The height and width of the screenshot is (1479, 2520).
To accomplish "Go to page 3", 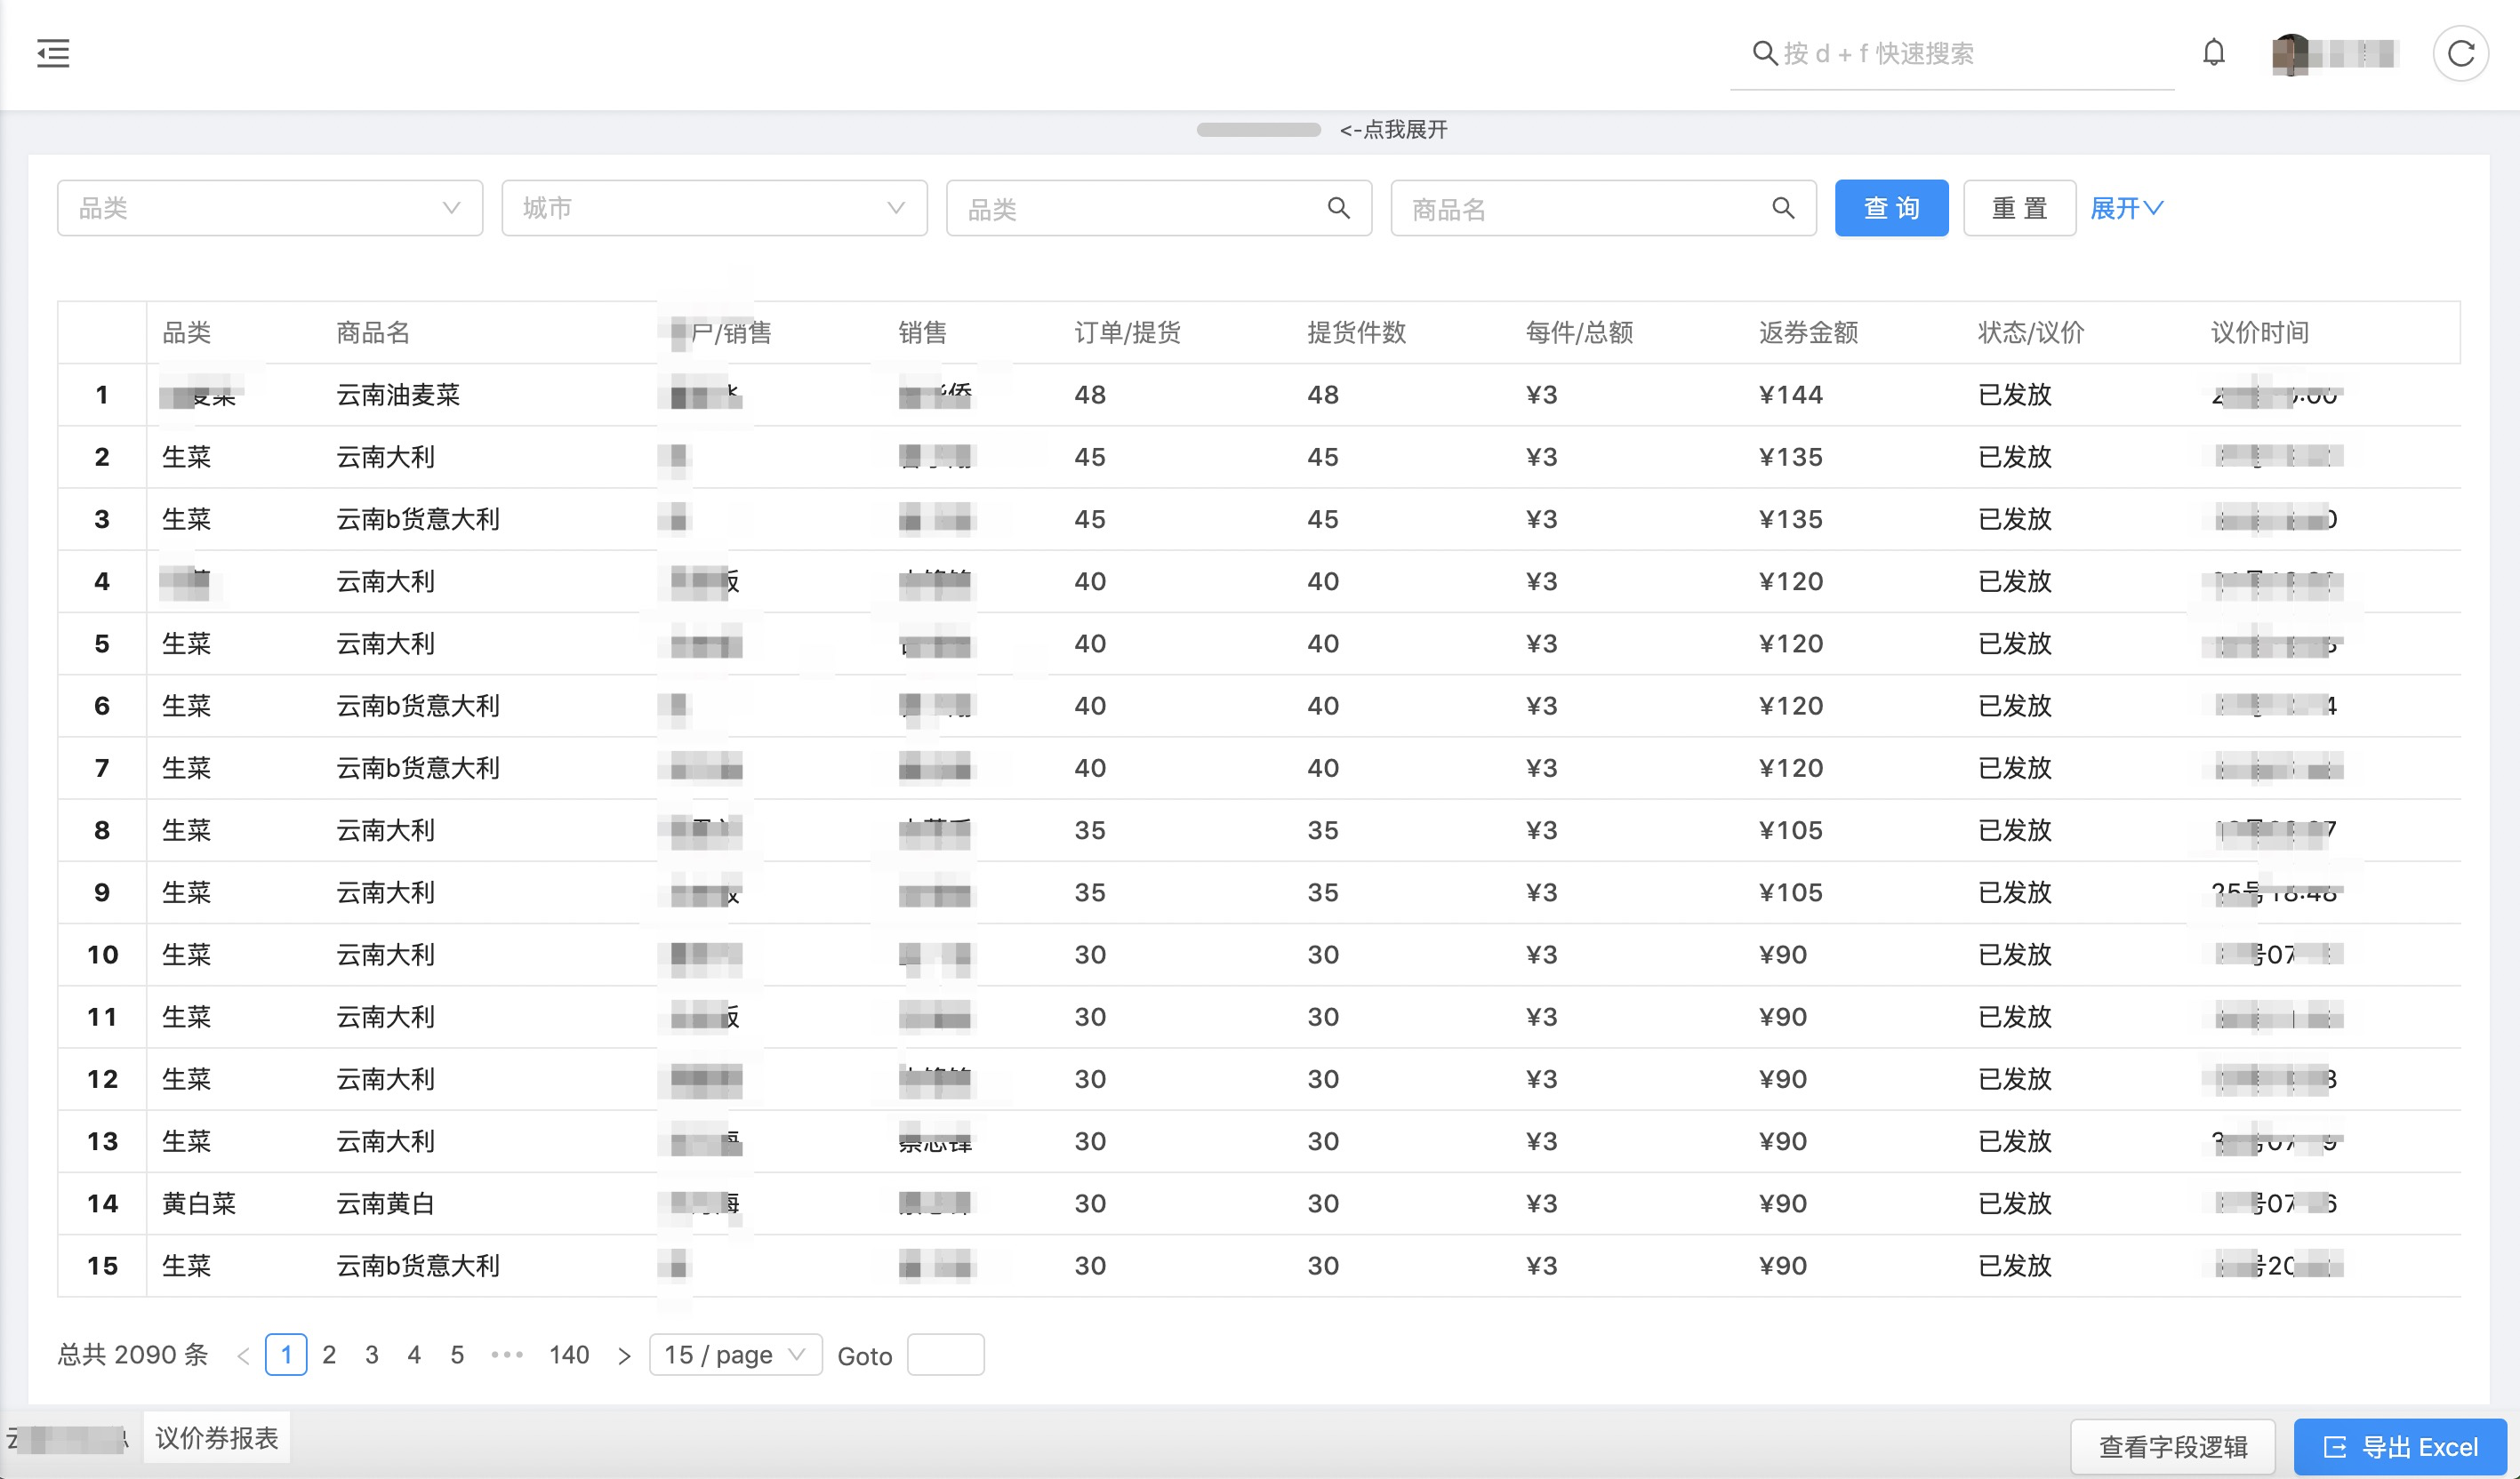I will point(372,1355).
